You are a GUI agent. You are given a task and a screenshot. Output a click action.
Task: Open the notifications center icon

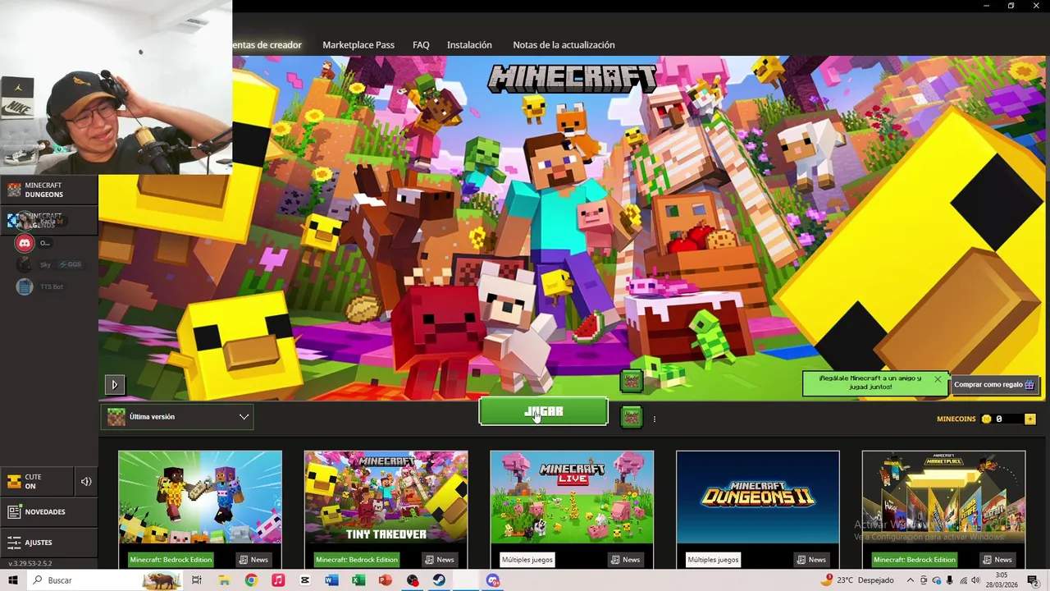click(x=1034, y=580)
